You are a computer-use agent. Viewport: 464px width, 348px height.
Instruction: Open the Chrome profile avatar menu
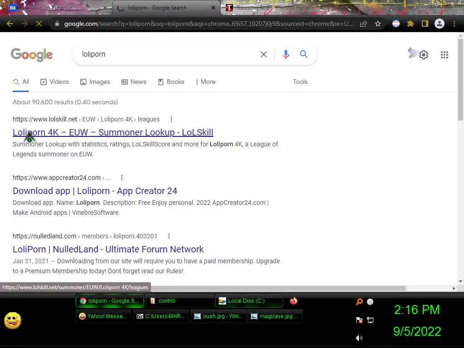[440, 24]
